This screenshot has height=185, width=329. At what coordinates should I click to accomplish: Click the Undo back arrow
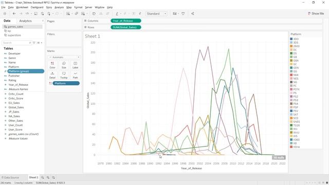click(x=14, y=14)
